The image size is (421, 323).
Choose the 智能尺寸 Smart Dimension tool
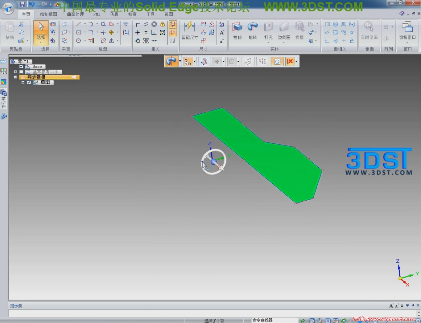click(189, 31)
